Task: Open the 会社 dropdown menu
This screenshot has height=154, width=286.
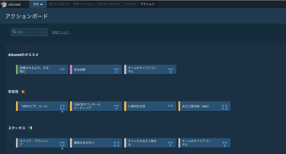Action: pos(38,4)
